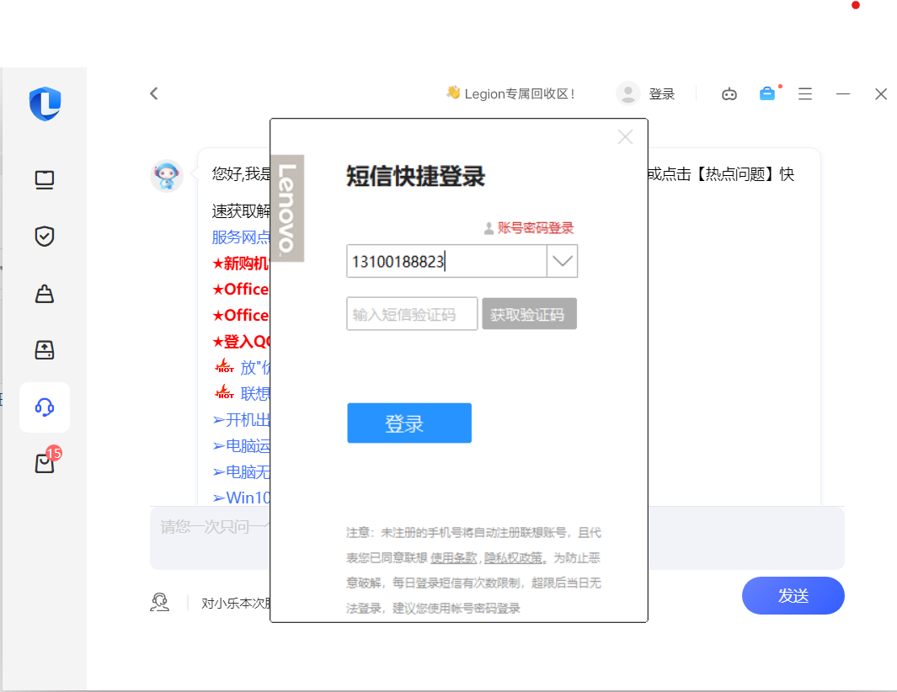Open the ➢开机出 link in chat
The height and width of the screenshot is (692, 897).
click(x=241, y=420)
